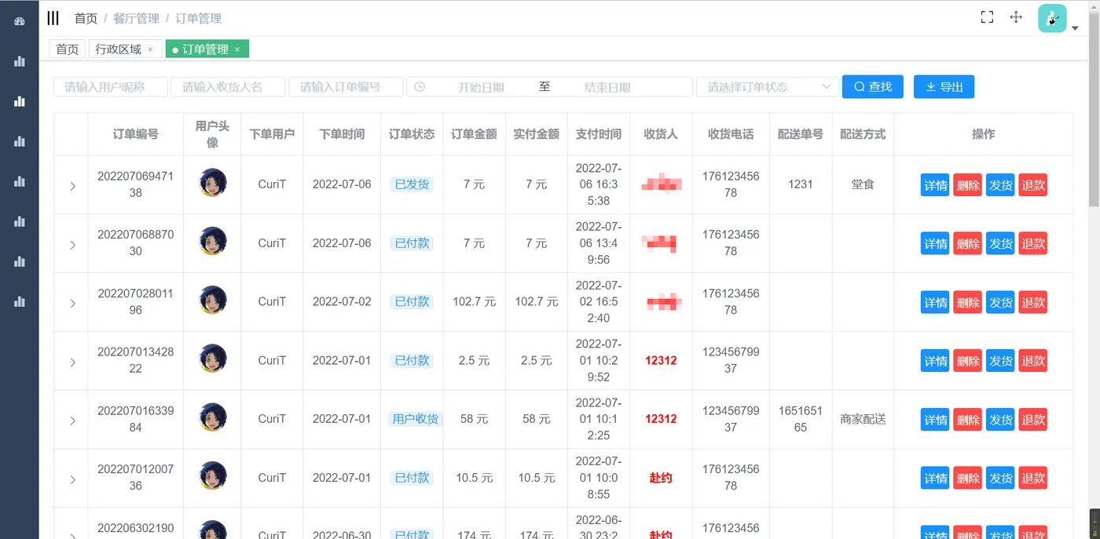Click the 用户收货 status tag
The image size is (1100, 539).
[x=416, y=419]
